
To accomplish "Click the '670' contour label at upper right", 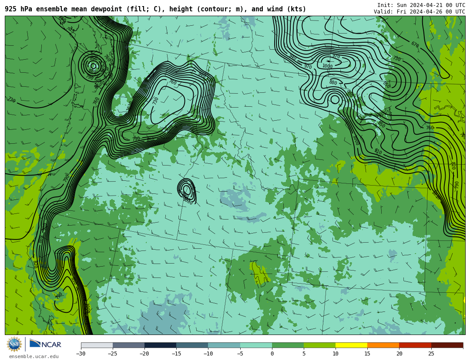I will click(x=415, y=45).
